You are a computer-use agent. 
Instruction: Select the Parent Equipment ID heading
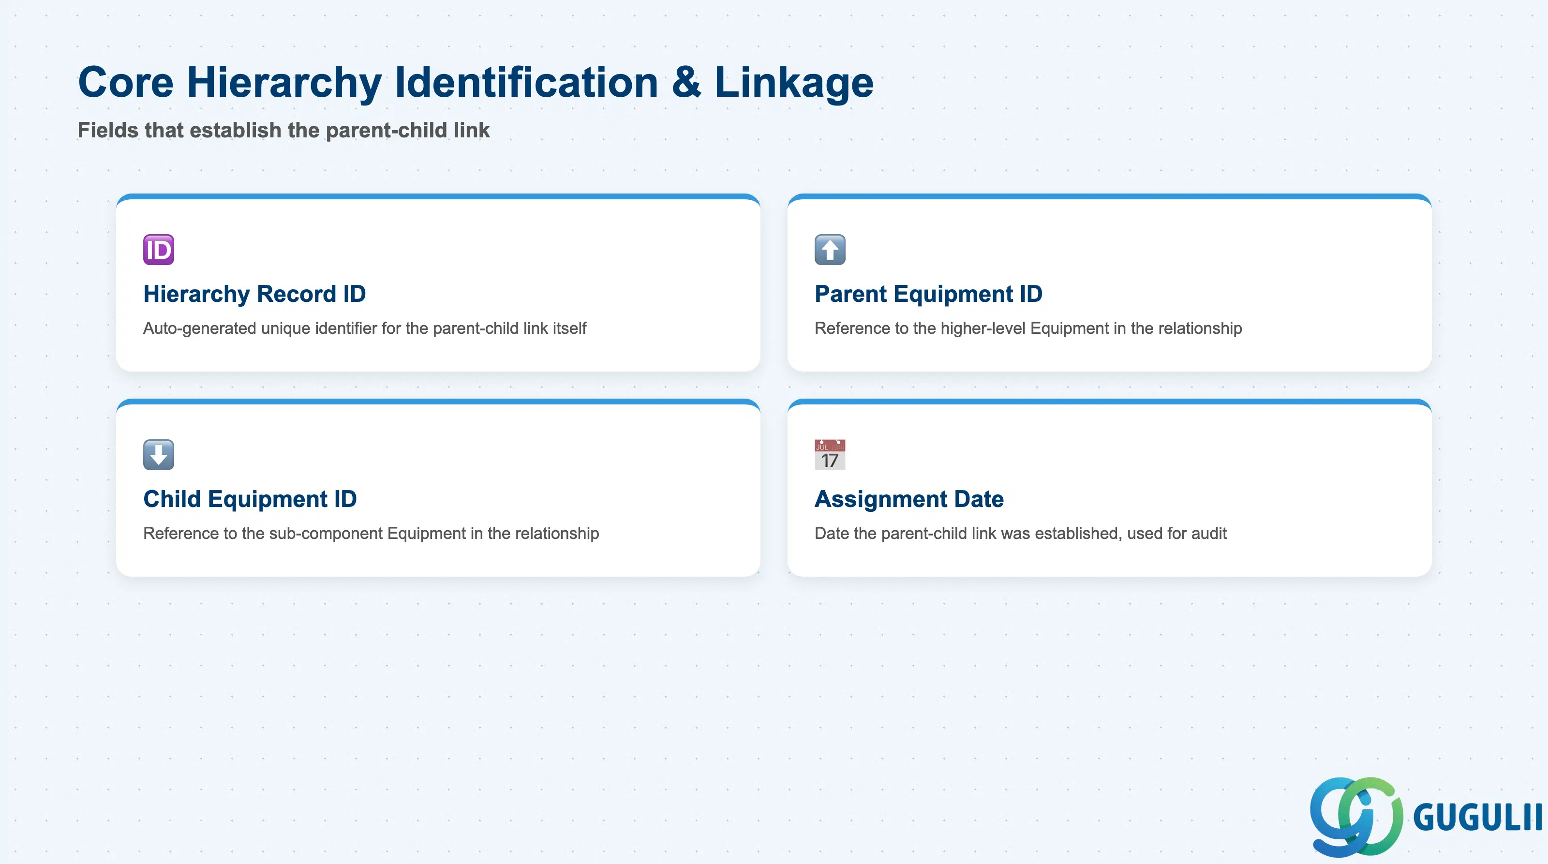click(928, 294)
